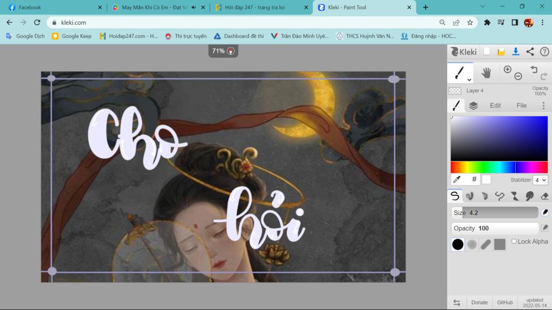Select the soft textured brush tip
This screenshot has height=310, width=552.
[472, 244]
